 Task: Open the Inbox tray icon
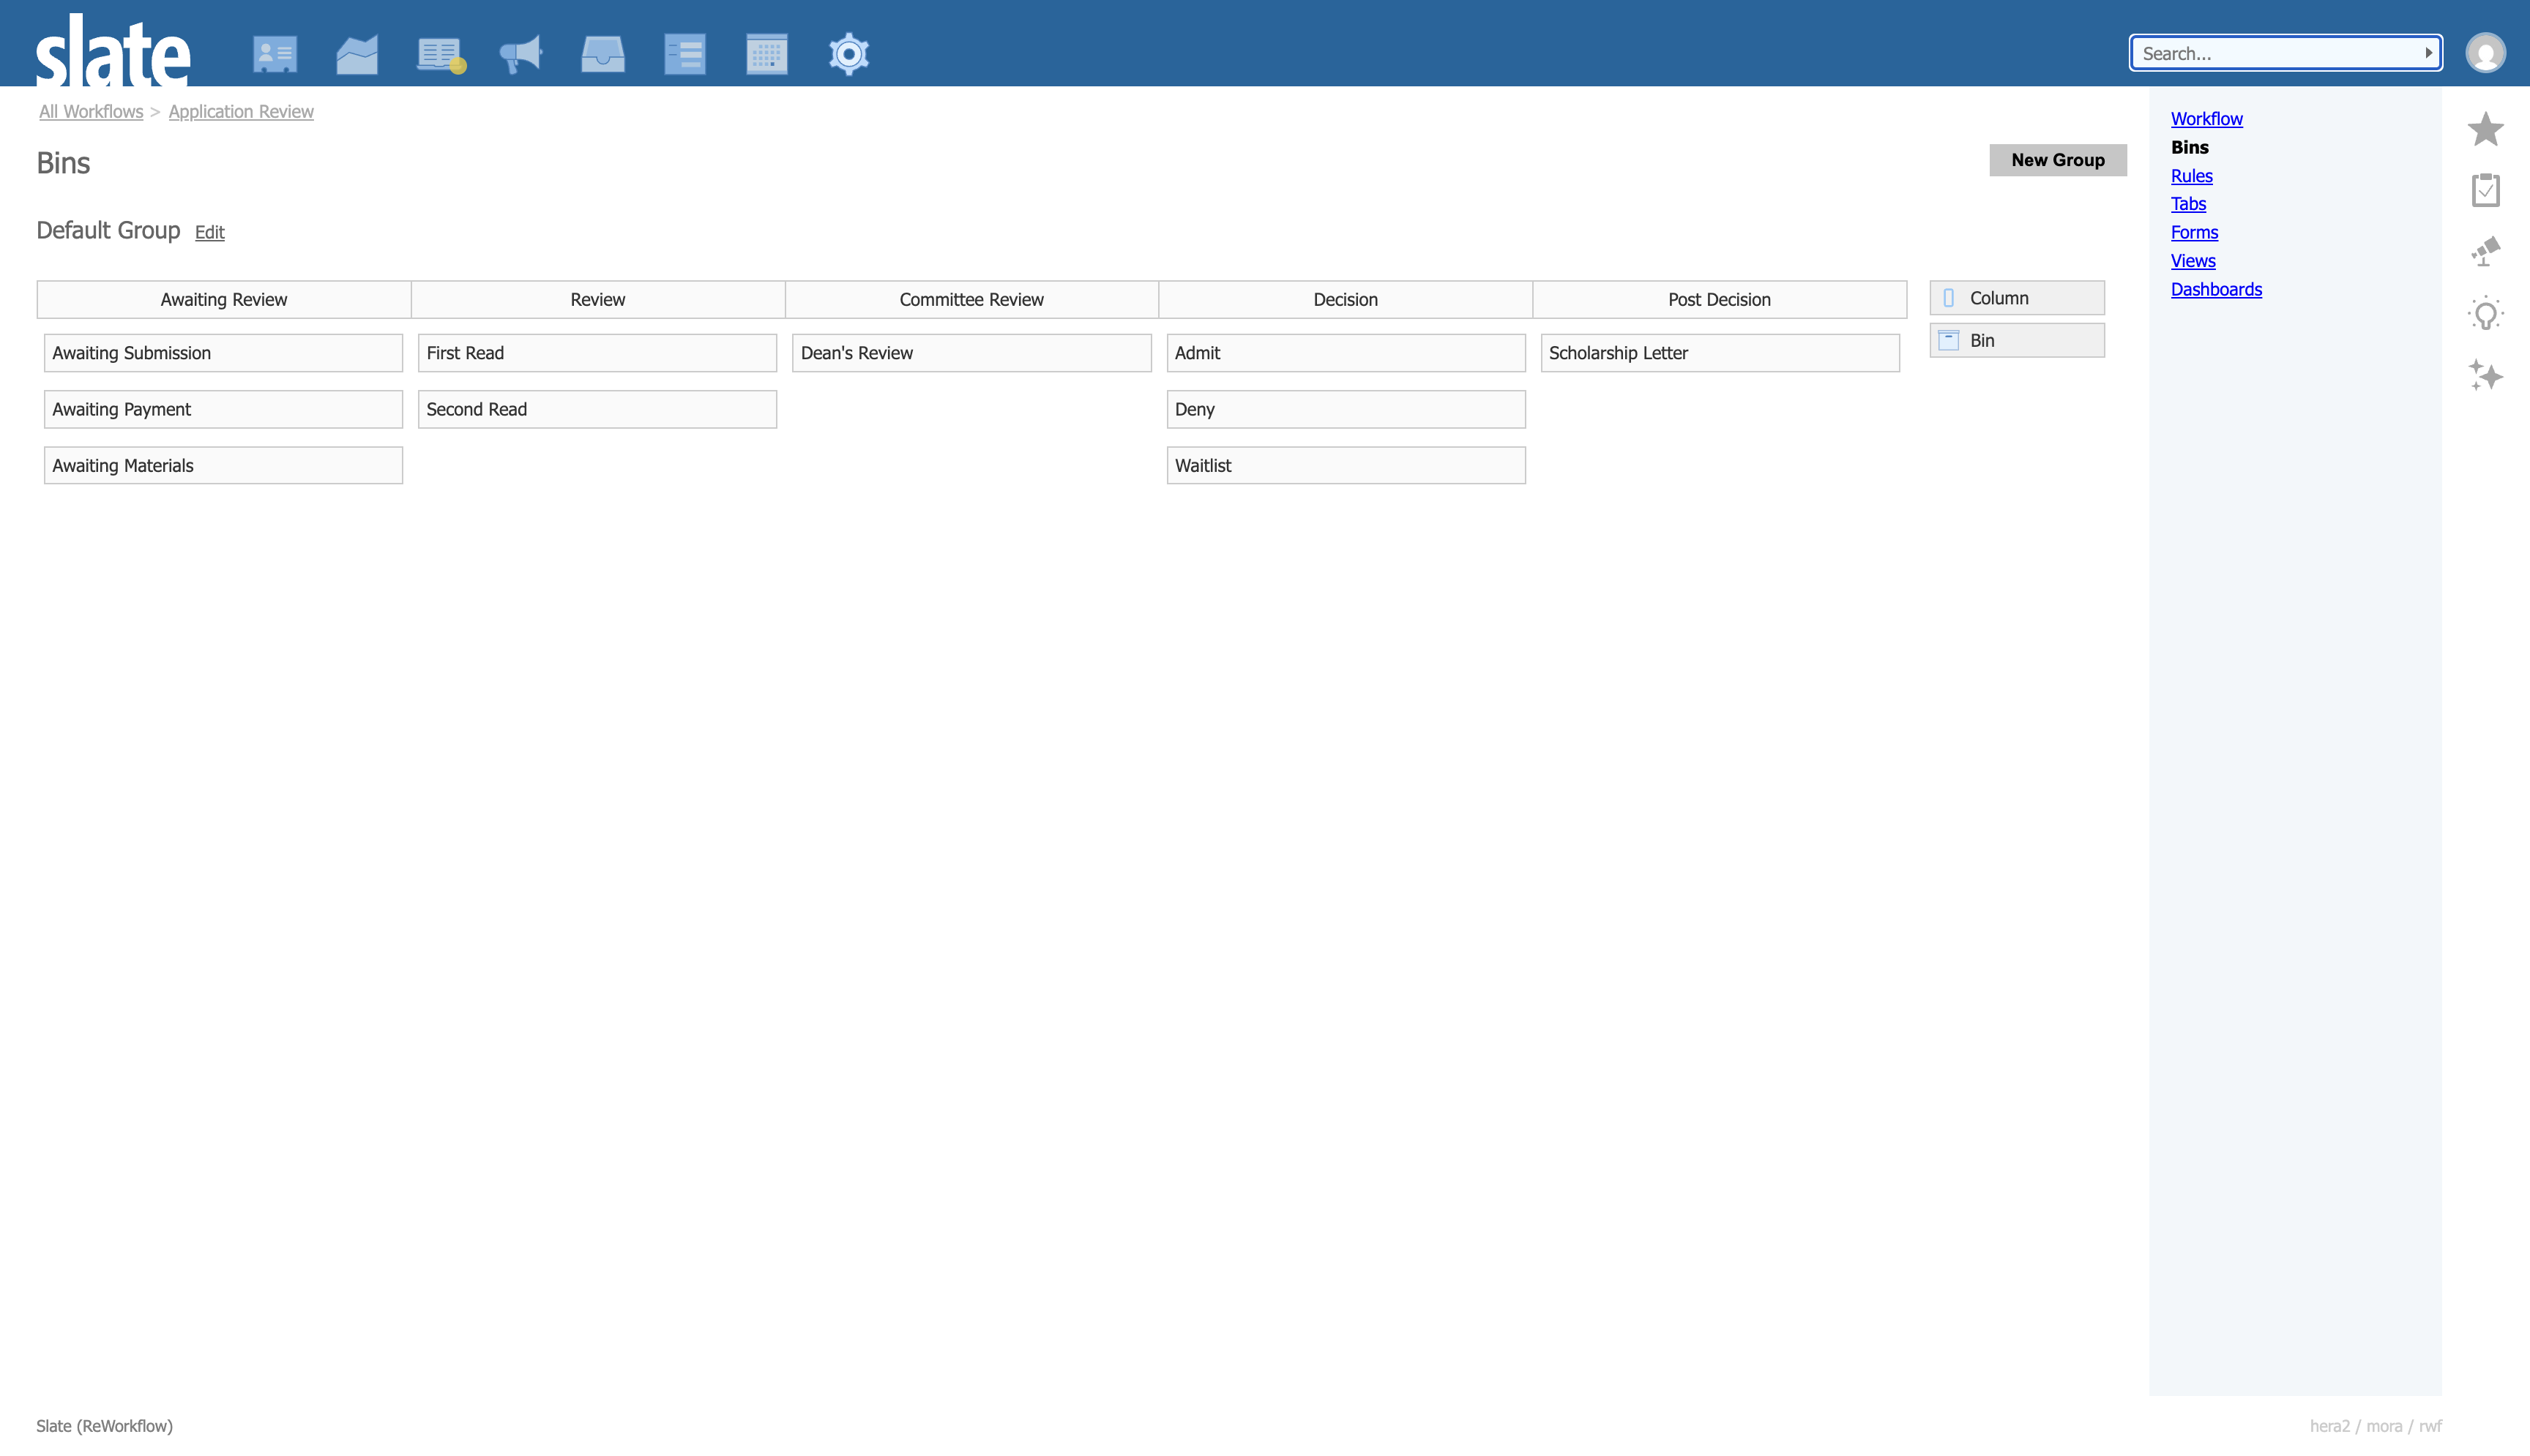[x=602, y=54]
